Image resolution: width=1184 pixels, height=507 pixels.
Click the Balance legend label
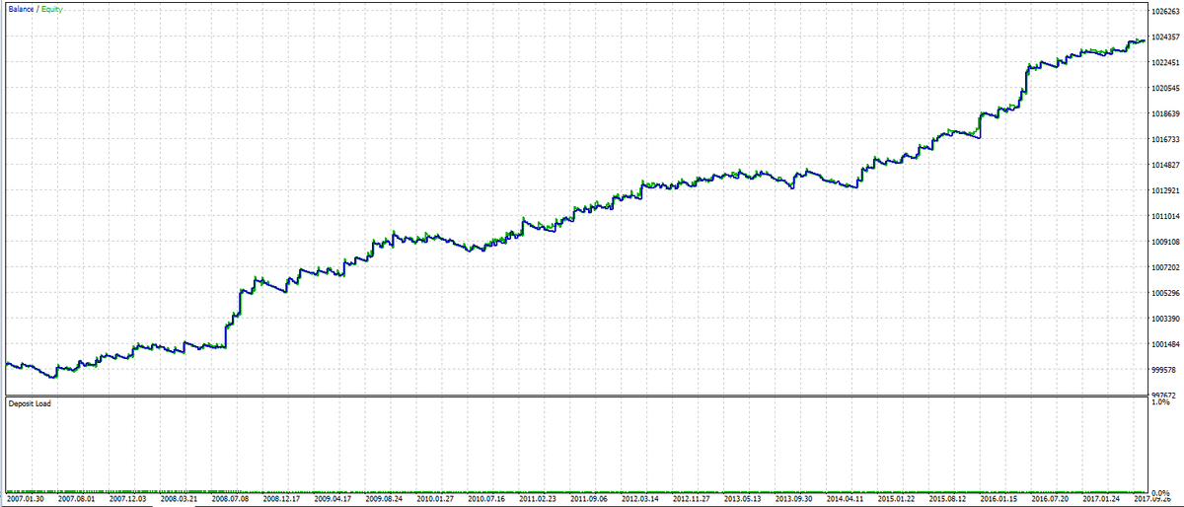pyautogui.click(x=22, y=8)
